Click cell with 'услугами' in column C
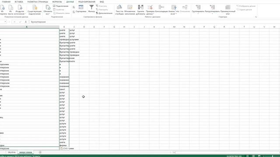The image size is (280, 157). 74,40
